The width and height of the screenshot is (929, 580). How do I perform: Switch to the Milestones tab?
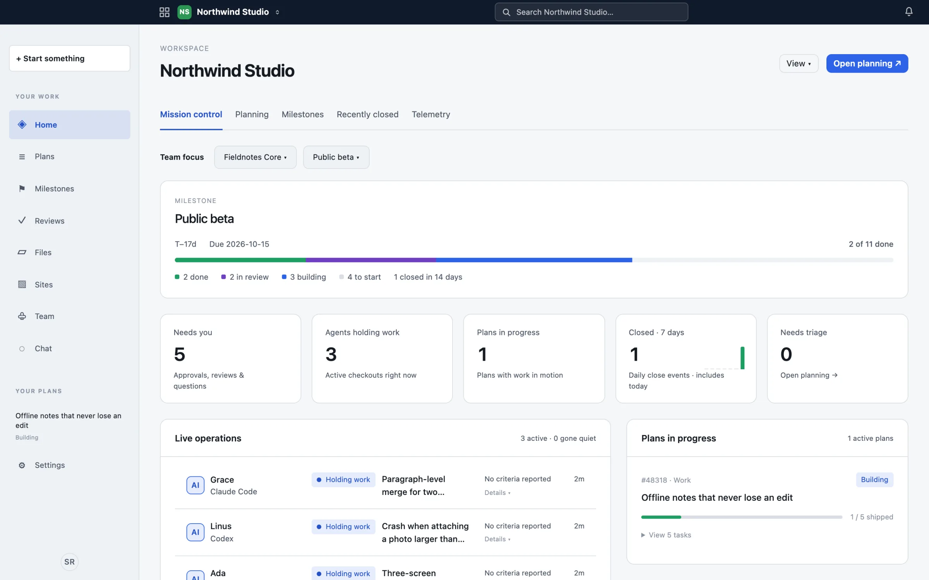point(303,114)
